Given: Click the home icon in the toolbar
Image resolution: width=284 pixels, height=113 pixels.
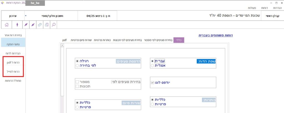Looking at the screenshot, I should [x=7, y=25].
